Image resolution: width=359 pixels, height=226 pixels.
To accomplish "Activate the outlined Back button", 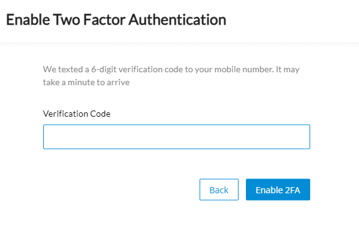I will [x=219, y=190].
